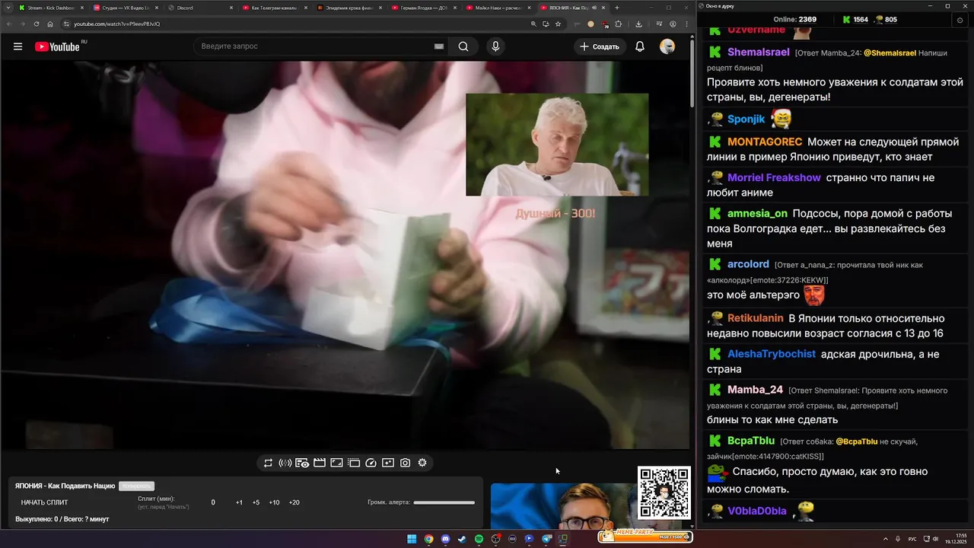Open the playback speed gauge icon

371,463
